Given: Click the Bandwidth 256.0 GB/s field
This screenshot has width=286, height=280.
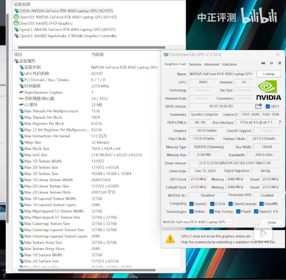Looking at the screenshot, I should [x=264, y=155].
